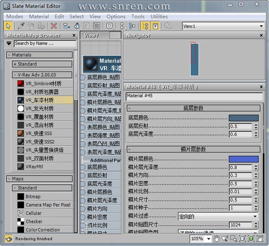Open the 105% zoom dropdown
The image size is (269, 246).
208,239
